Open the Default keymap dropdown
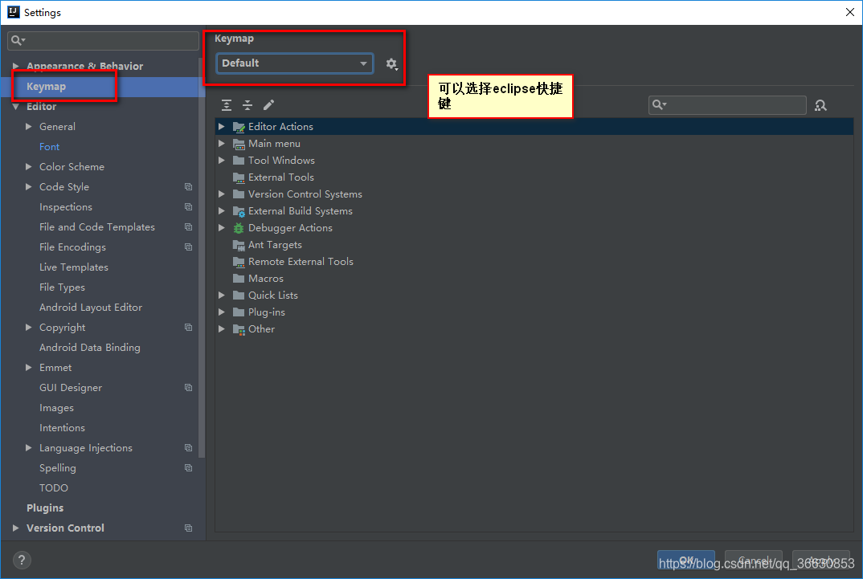Screen dimensions: 863x579 [x=294, y=63]
